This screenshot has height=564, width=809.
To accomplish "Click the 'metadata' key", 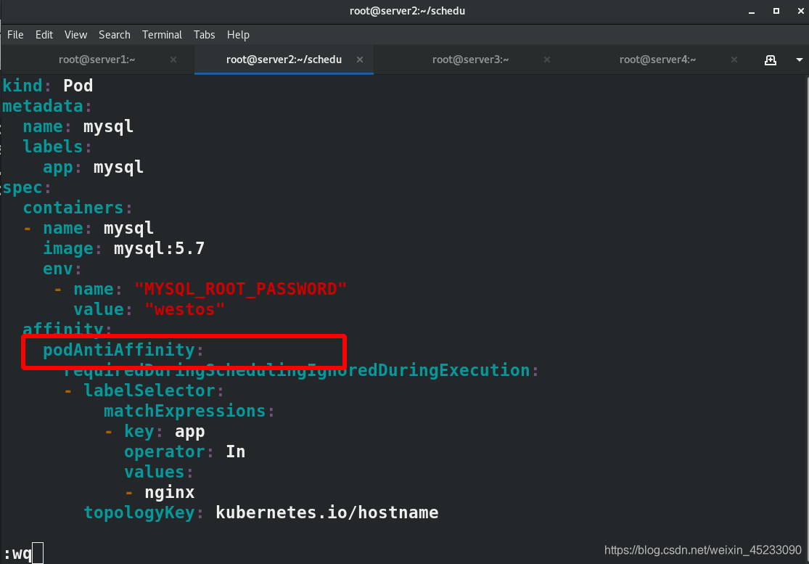I will click(43, 106).
